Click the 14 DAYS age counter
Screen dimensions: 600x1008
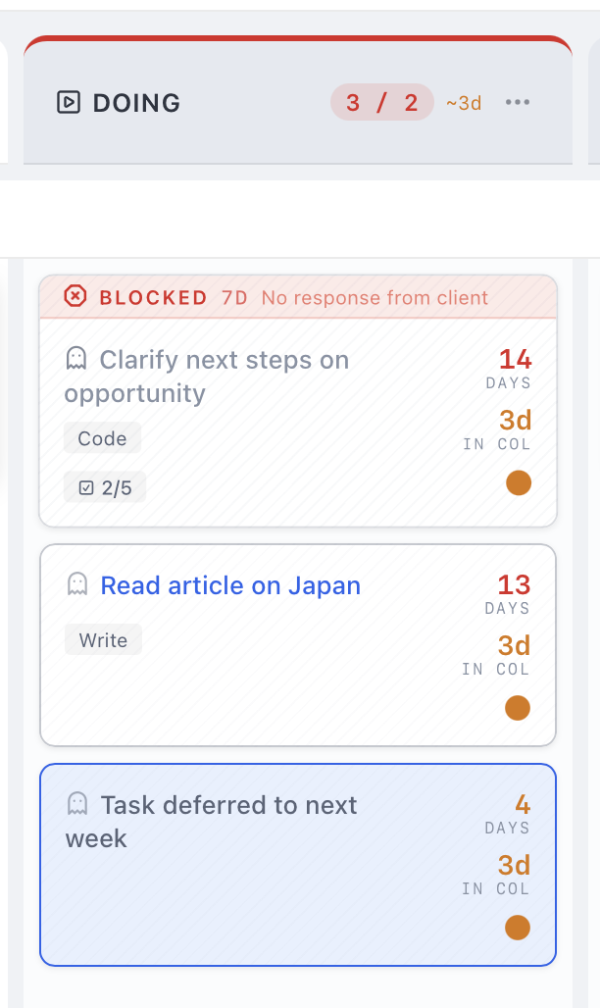514,368
